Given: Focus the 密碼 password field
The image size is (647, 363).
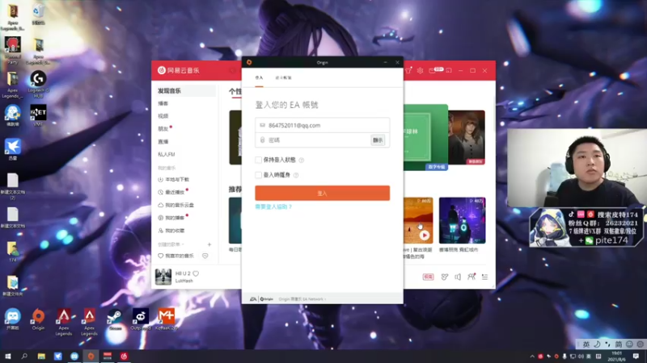Looking at the screenshot, I should tap(313, 140).
